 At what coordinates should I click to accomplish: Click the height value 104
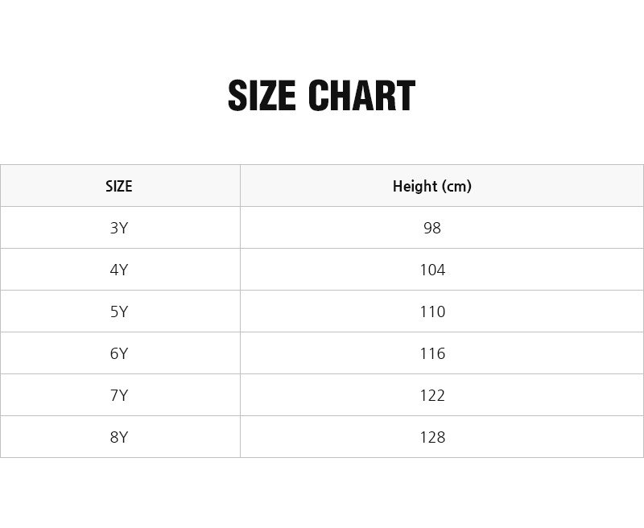(x=432, y=270)
